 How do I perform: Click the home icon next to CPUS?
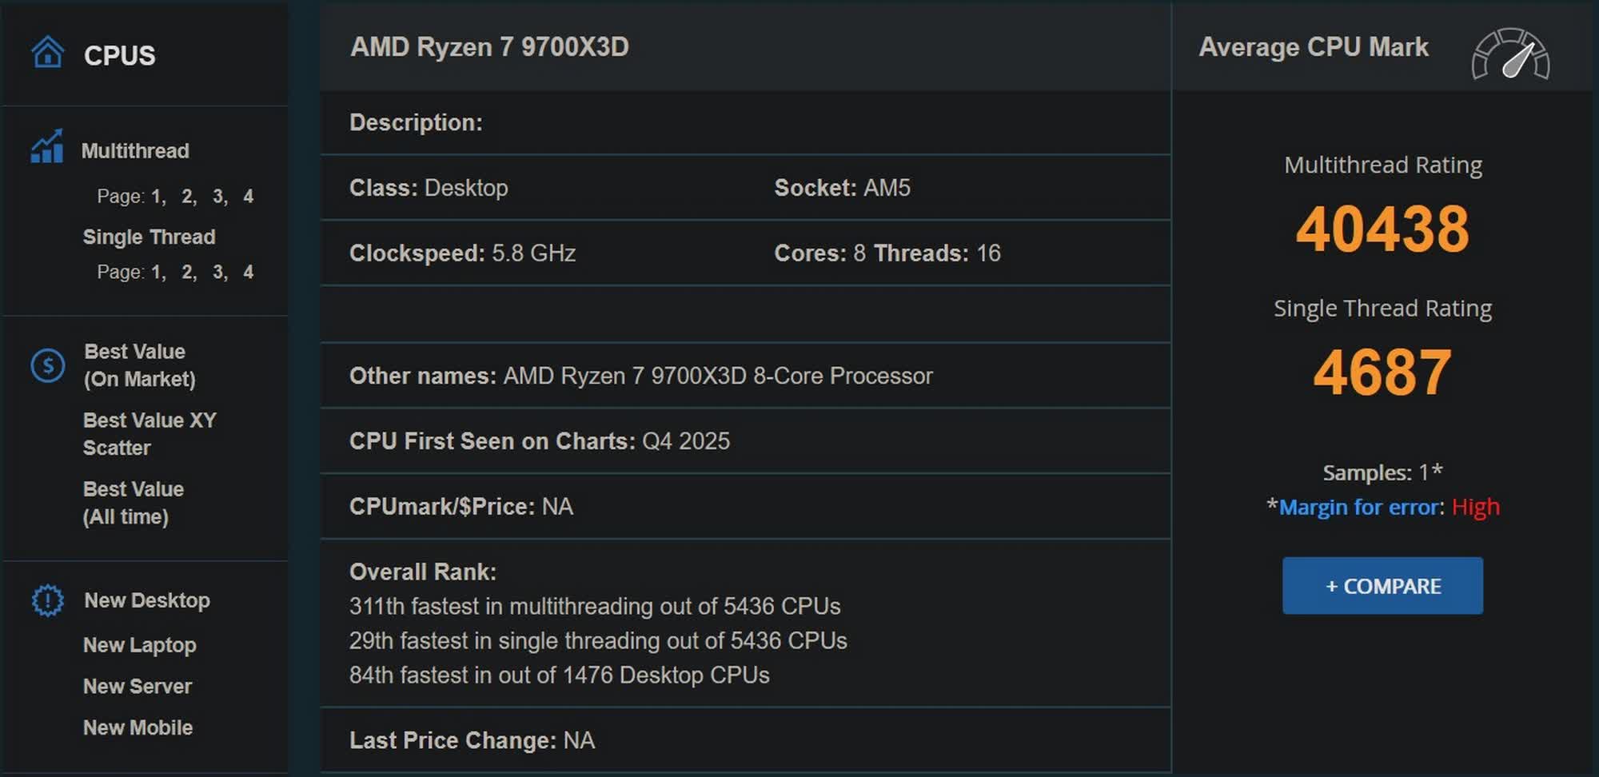(x=48, y=51)
